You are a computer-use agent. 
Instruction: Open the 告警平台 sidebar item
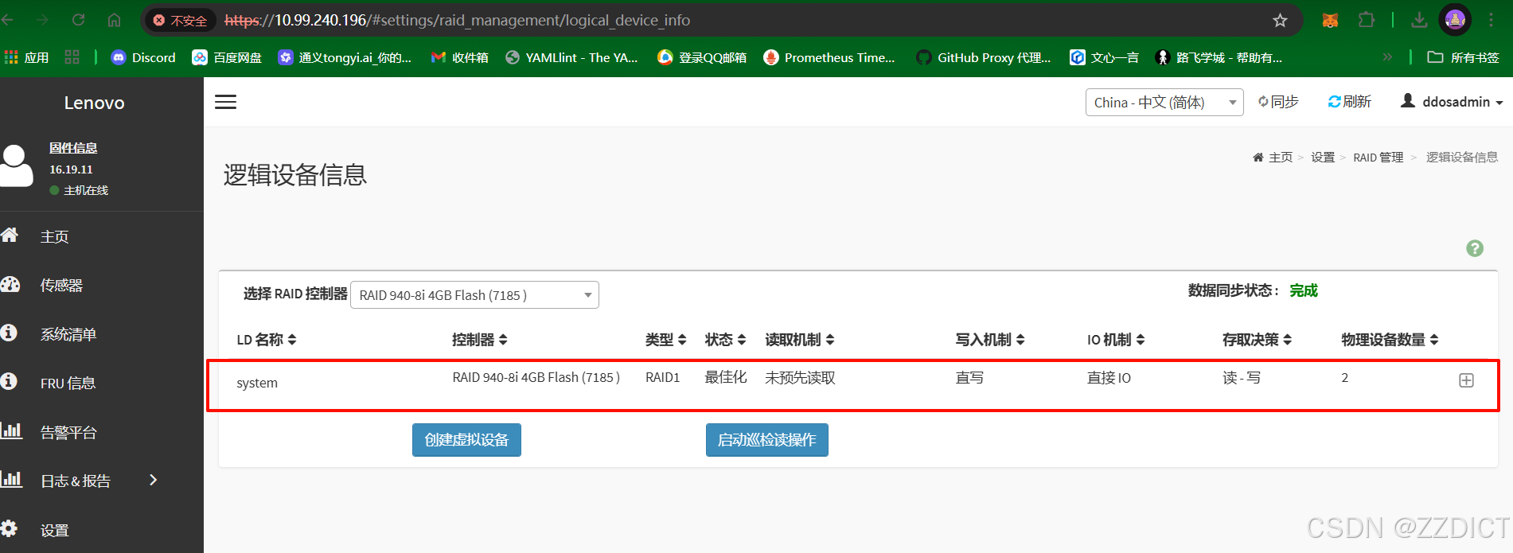click(68, 433)
